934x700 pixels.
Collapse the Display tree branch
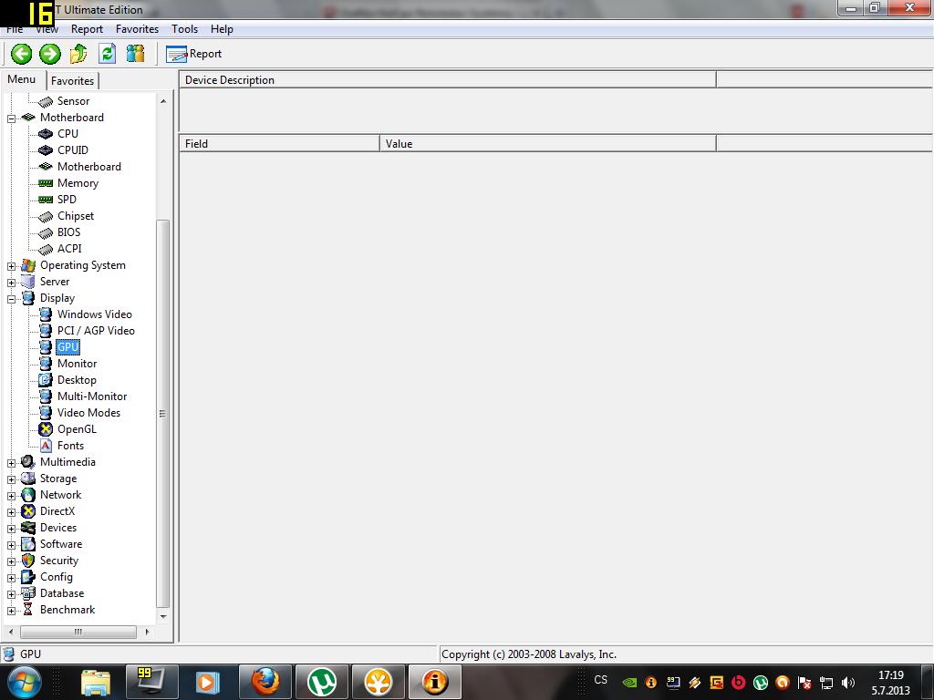(x=11, y=299)
